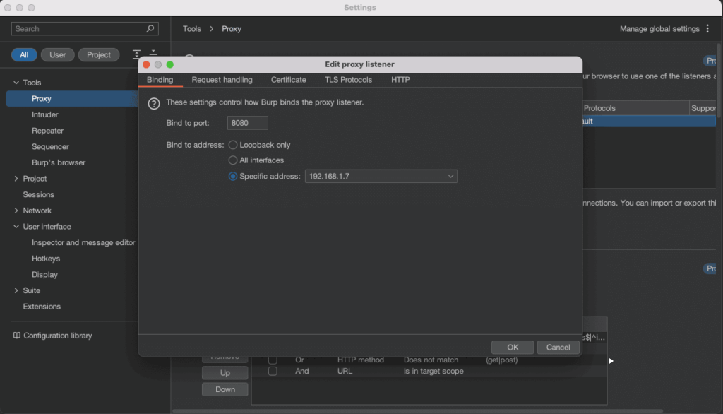
Task: Select the All settings filter
Action: (x=24, y=54)
